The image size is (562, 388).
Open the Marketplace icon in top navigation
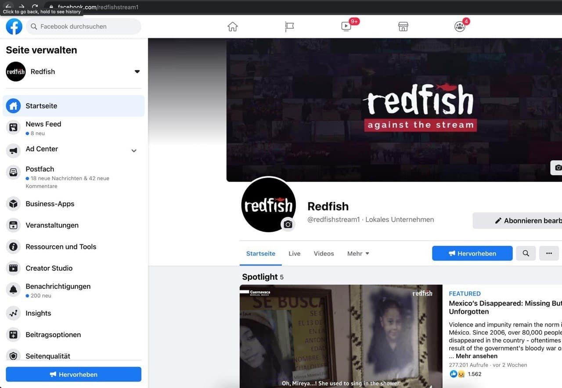pos(403,27)
